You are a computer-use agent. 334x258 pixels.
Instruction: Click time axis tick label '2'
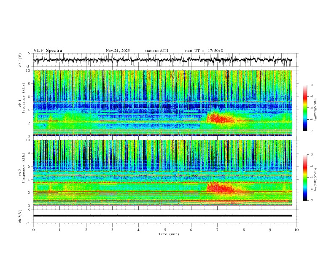coord(86,230)
